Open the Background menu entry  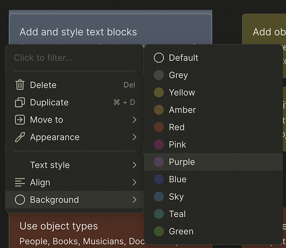point(74,200)
